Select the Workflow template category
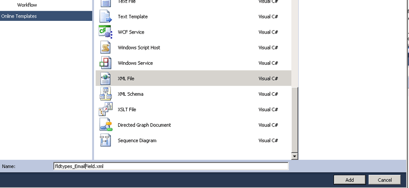This screenshot has width=409, height=188. (27, 5)
